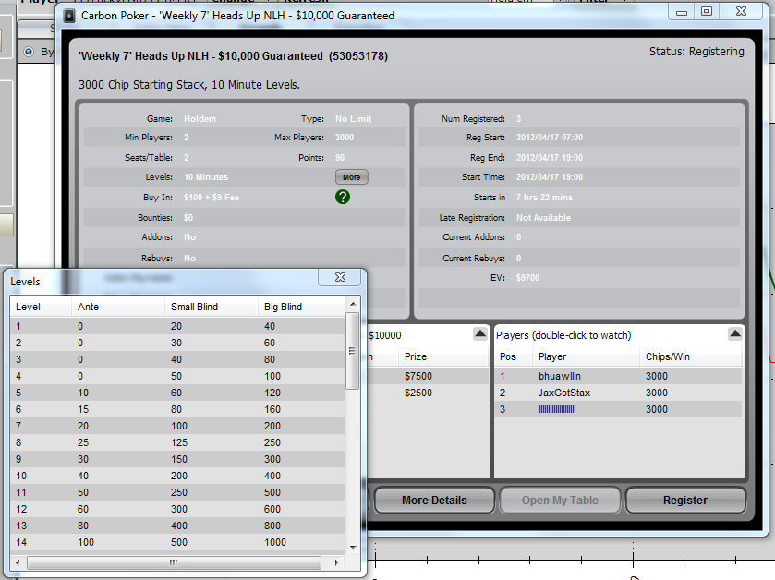
Task: Click the Status: Registering label
Action: pyautogui.click(x=696, y=52)
